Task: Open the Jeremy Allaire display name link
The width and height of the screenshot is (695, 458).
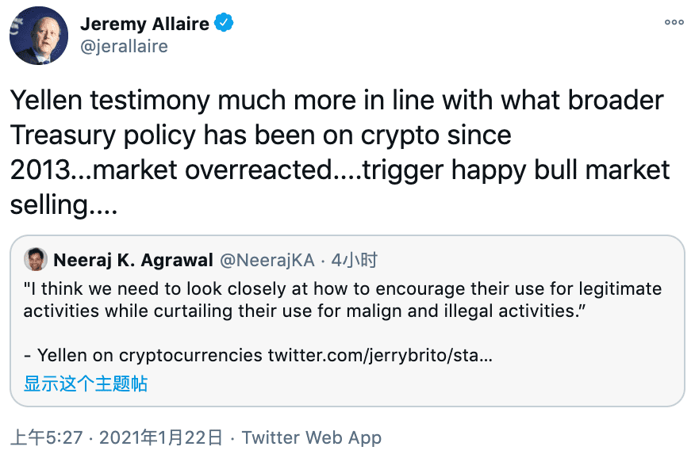Action: pos(144,24)
